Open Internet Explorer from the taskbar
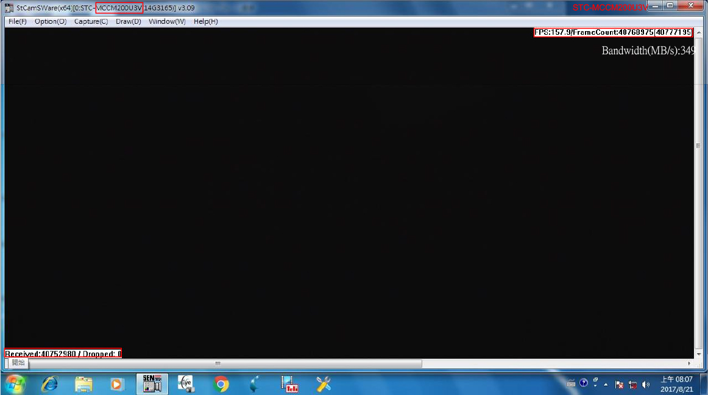The height and width of the screenshot is (395, 708). (x=49, y=383)
